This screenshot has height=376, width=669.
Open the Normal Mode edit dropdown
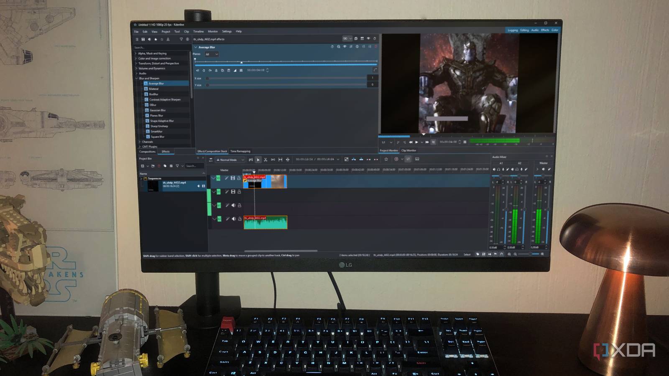[x=230, y=160]
